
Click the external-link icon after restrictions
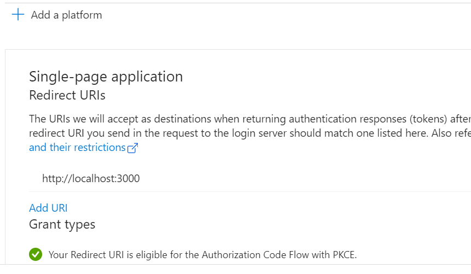pyautogui.click(x=132, y=148)
